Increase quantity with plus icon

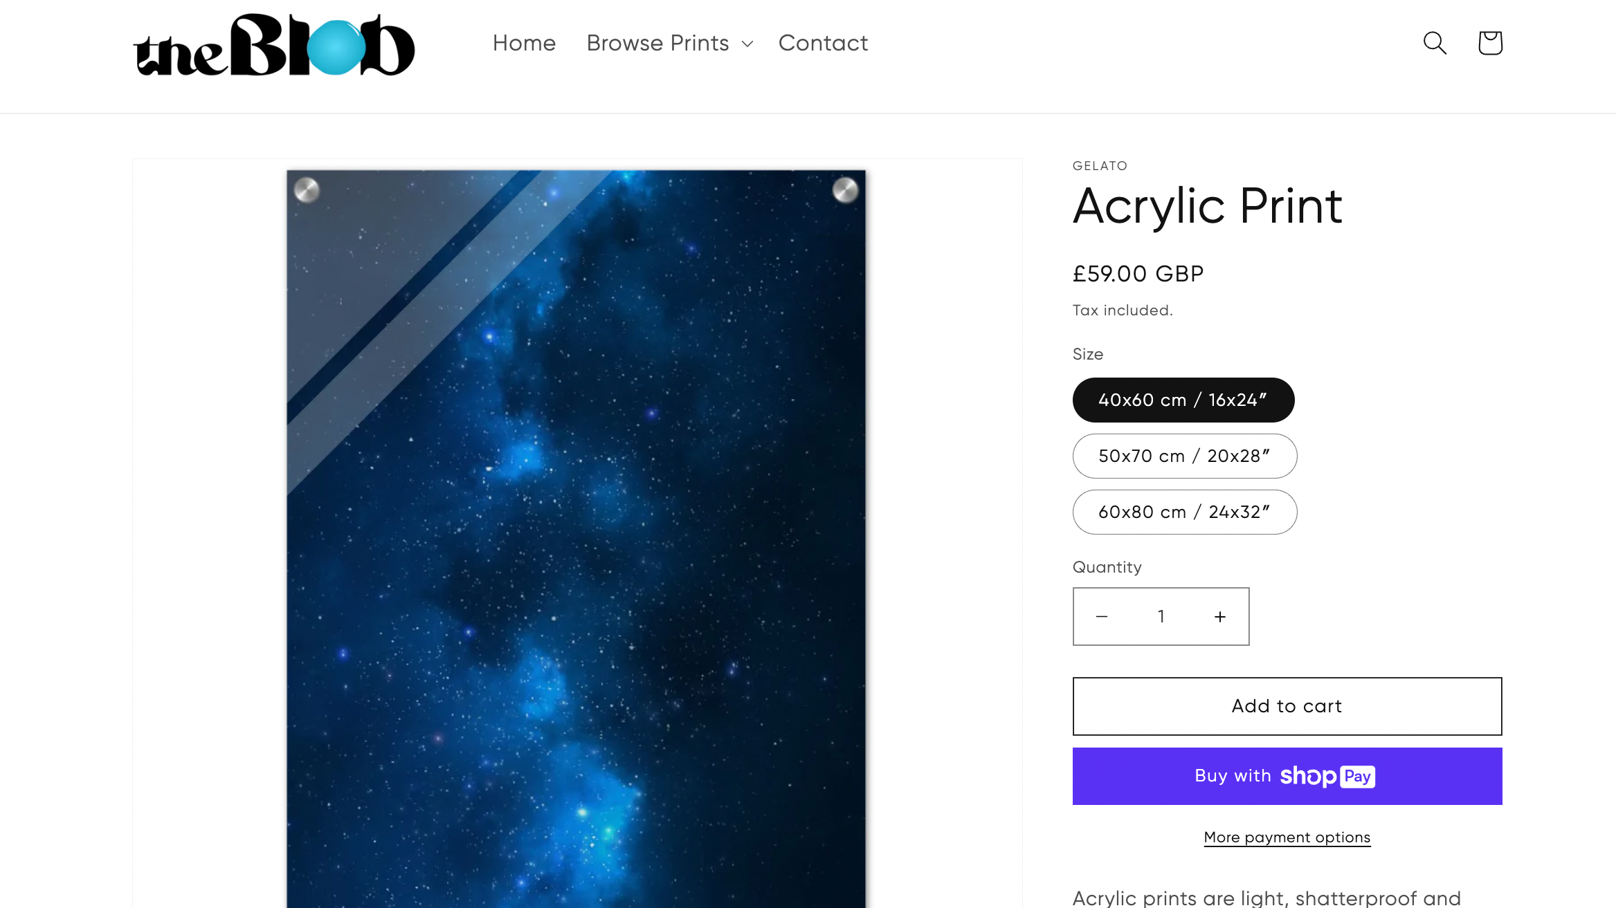(x=1220, y=616)
